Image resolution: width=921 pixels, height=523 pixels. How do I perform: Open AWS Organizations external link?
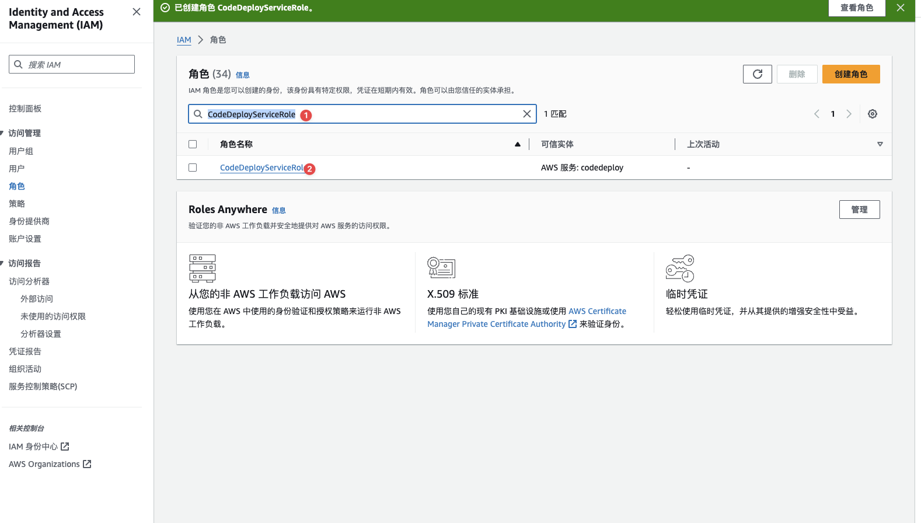click(50, 464)
